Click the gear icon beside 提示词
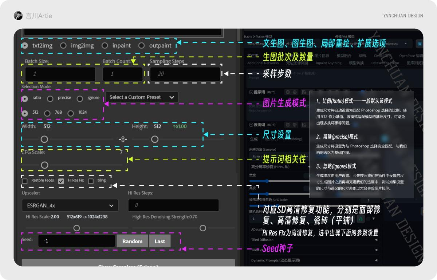The width and height of the screenshot is (437, 280). [295, 93]
